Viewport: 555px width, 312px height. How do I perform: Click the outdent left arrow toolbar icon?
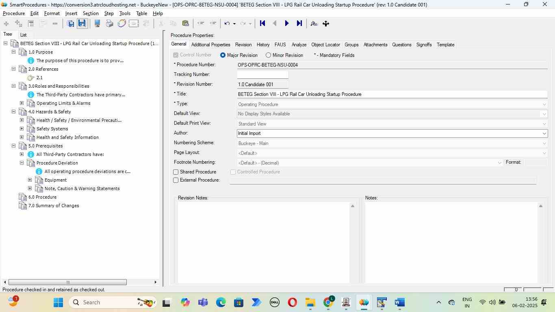click(200, 24)
